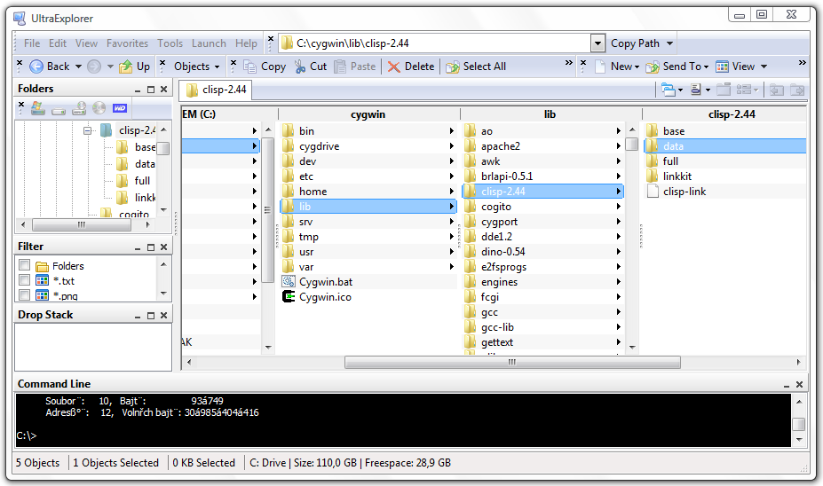Click the Cut scissors icon
The image size is (823, 486).
pos(300,67)
